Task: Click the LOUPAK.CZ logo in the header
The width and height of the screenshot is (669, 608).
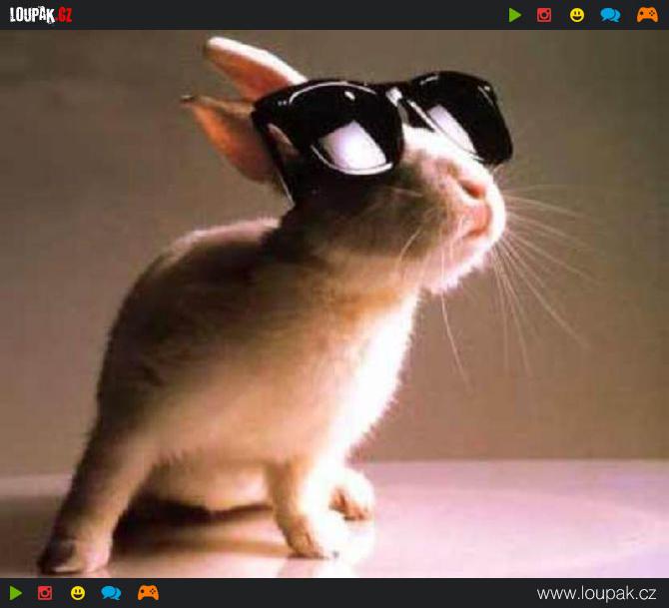Action: coord(41,15)
